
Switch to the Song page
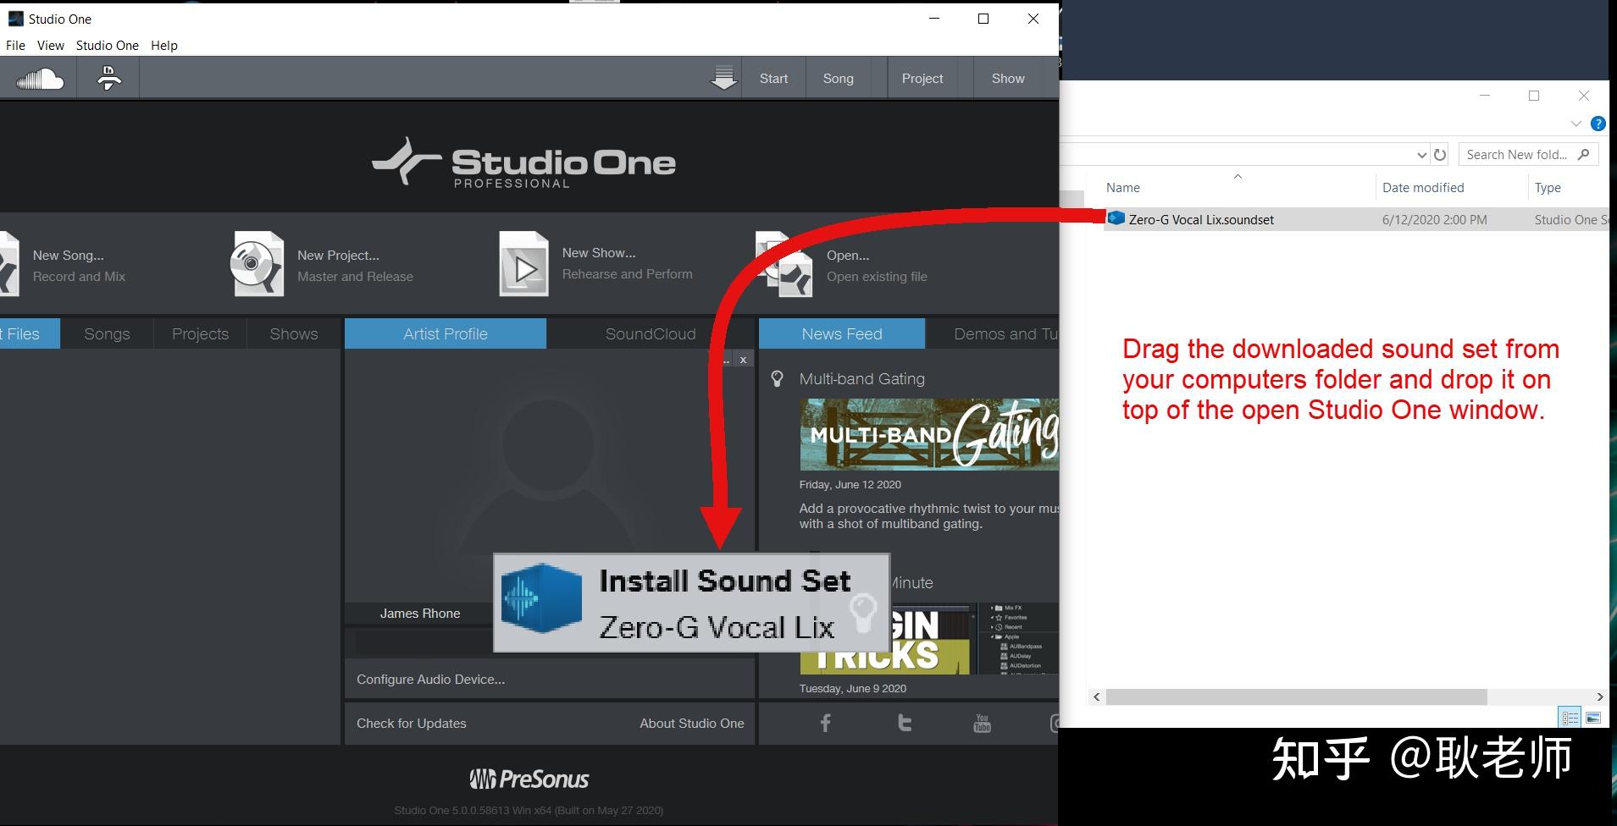coord(838,79)
